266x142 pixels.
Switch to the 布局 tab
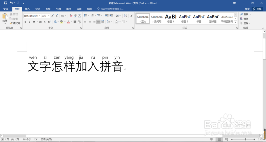[x=48, y=9]
